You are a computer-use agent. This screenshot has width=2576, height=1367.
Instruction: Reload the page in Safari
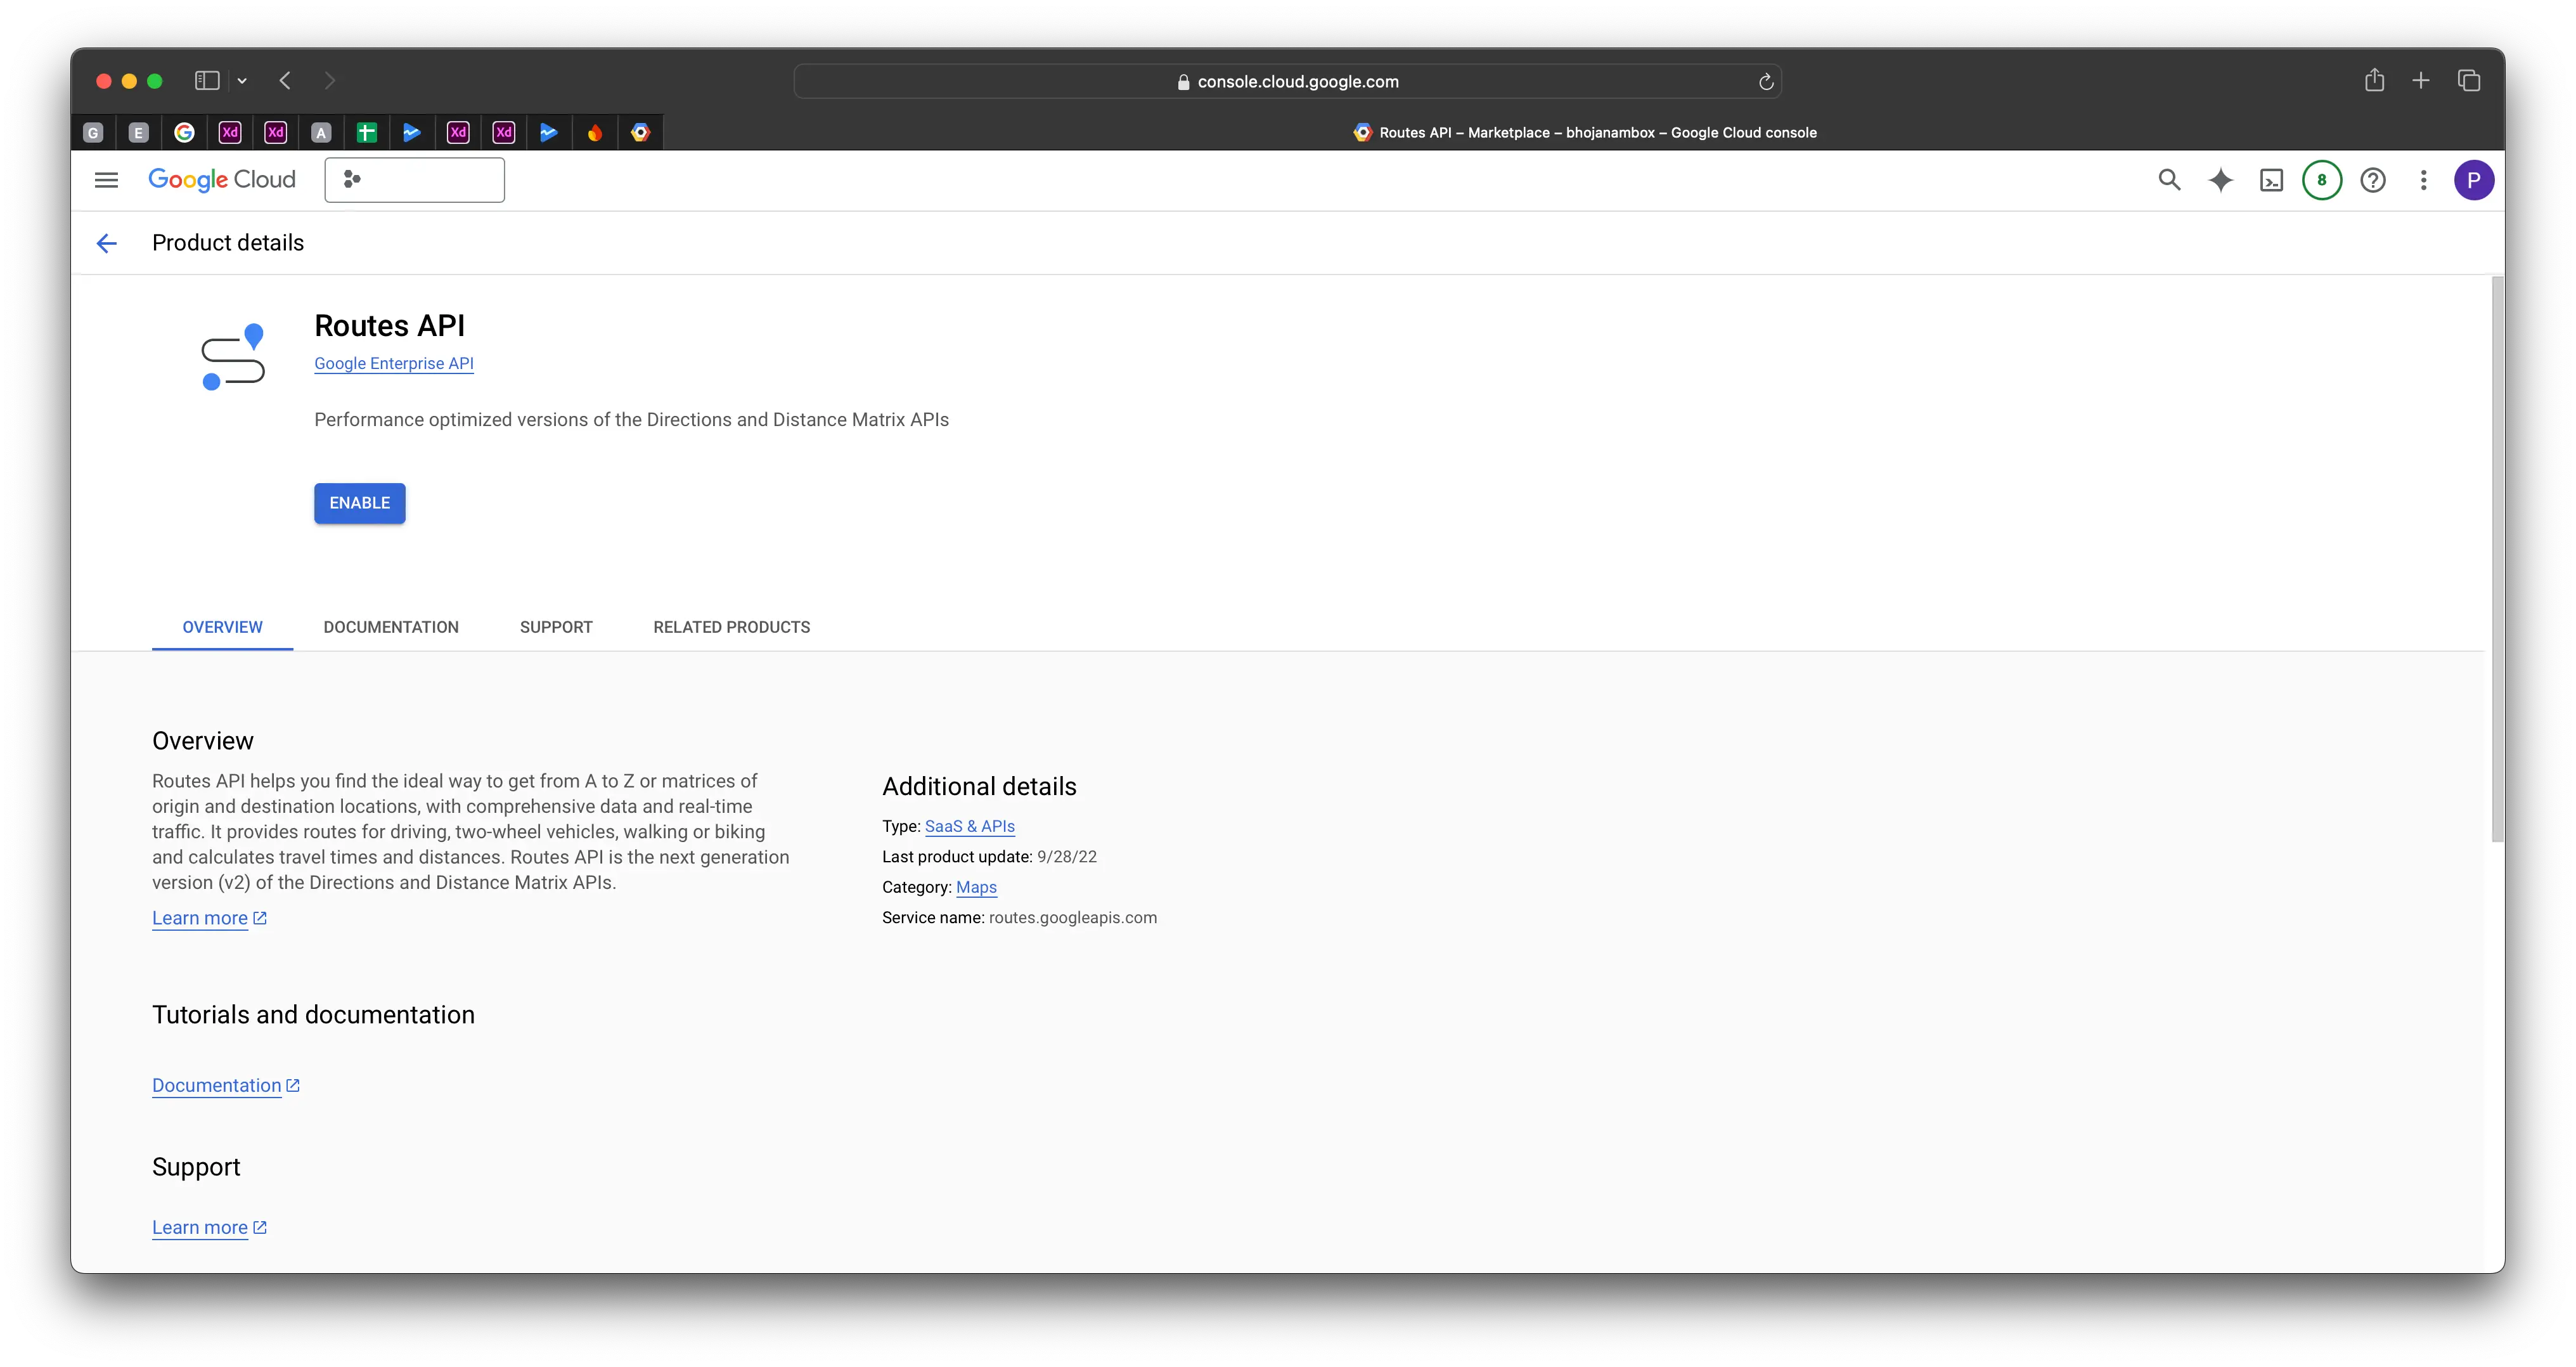(1766, 82)
